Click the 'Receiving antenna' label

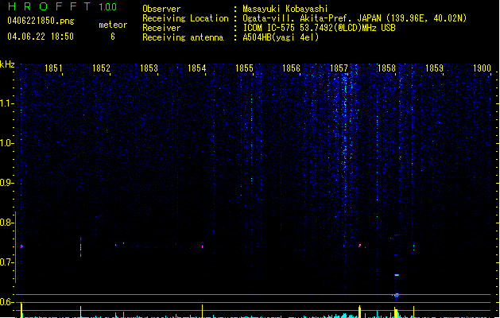pos(183,37)
